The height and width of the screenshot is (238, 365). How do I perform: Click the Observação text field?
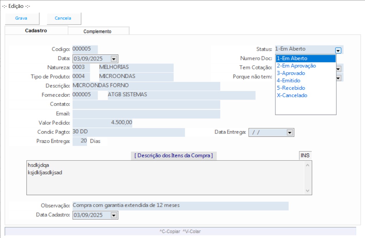click(180, 206)
